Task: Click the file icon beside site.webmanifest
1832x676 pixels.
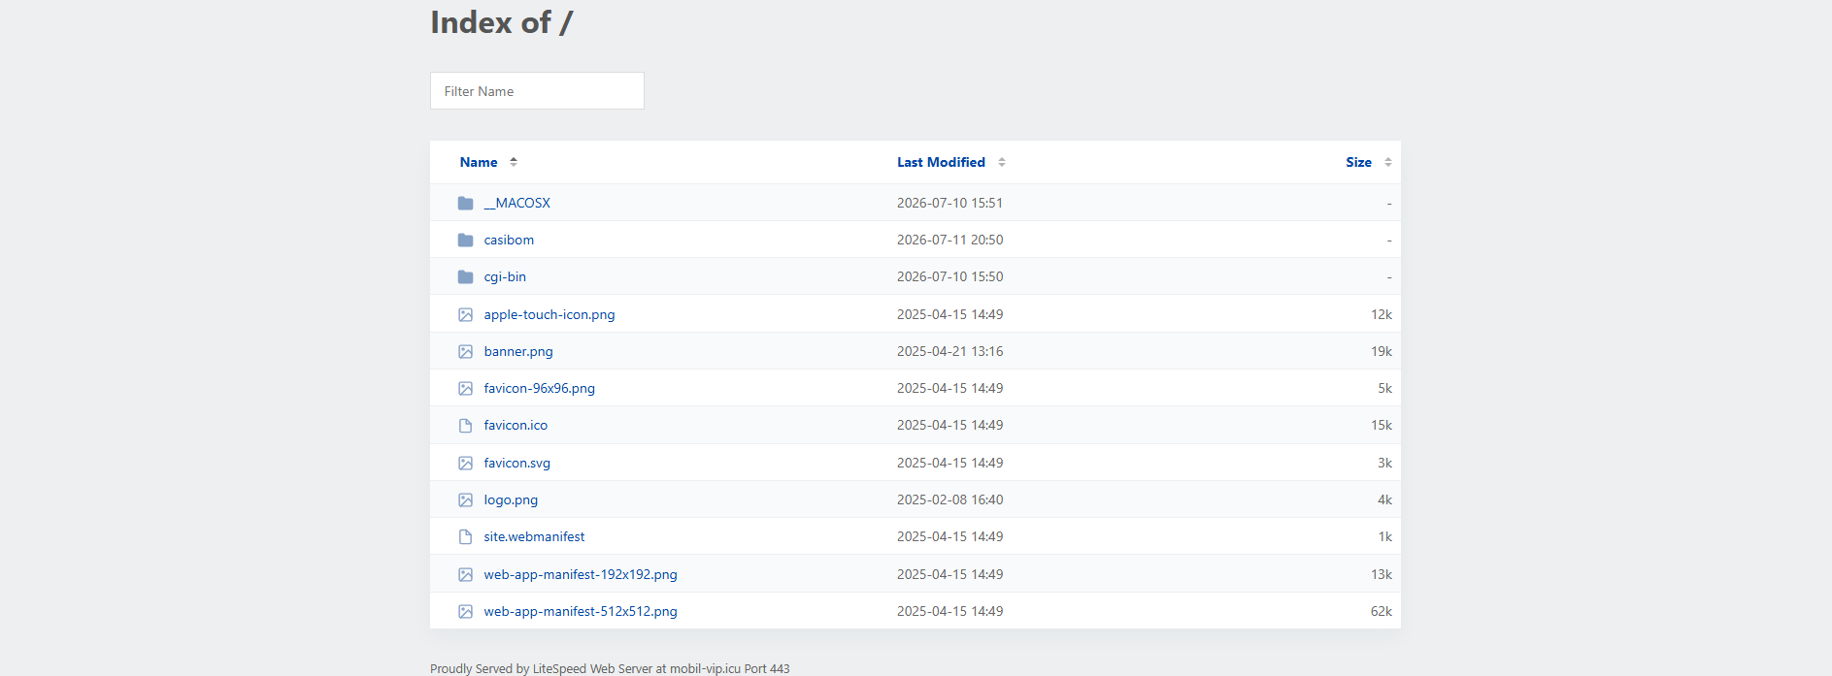Action: pyautogui.click(x=465, y=536)
